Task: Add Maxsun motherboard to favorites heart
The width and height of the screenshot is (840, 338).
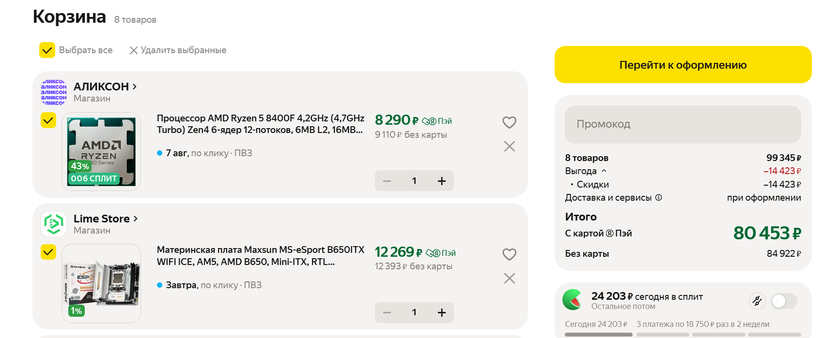Action: tap(509, 254)
